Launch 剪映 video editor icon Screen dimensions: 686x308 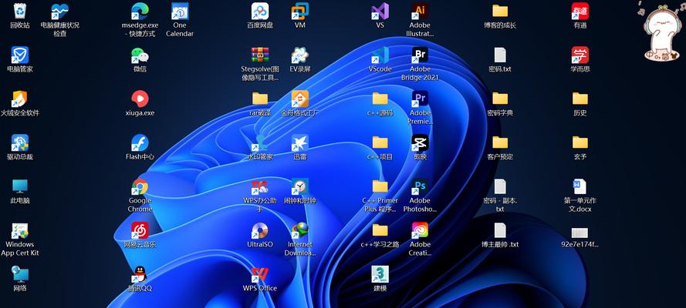click(420, 143)
